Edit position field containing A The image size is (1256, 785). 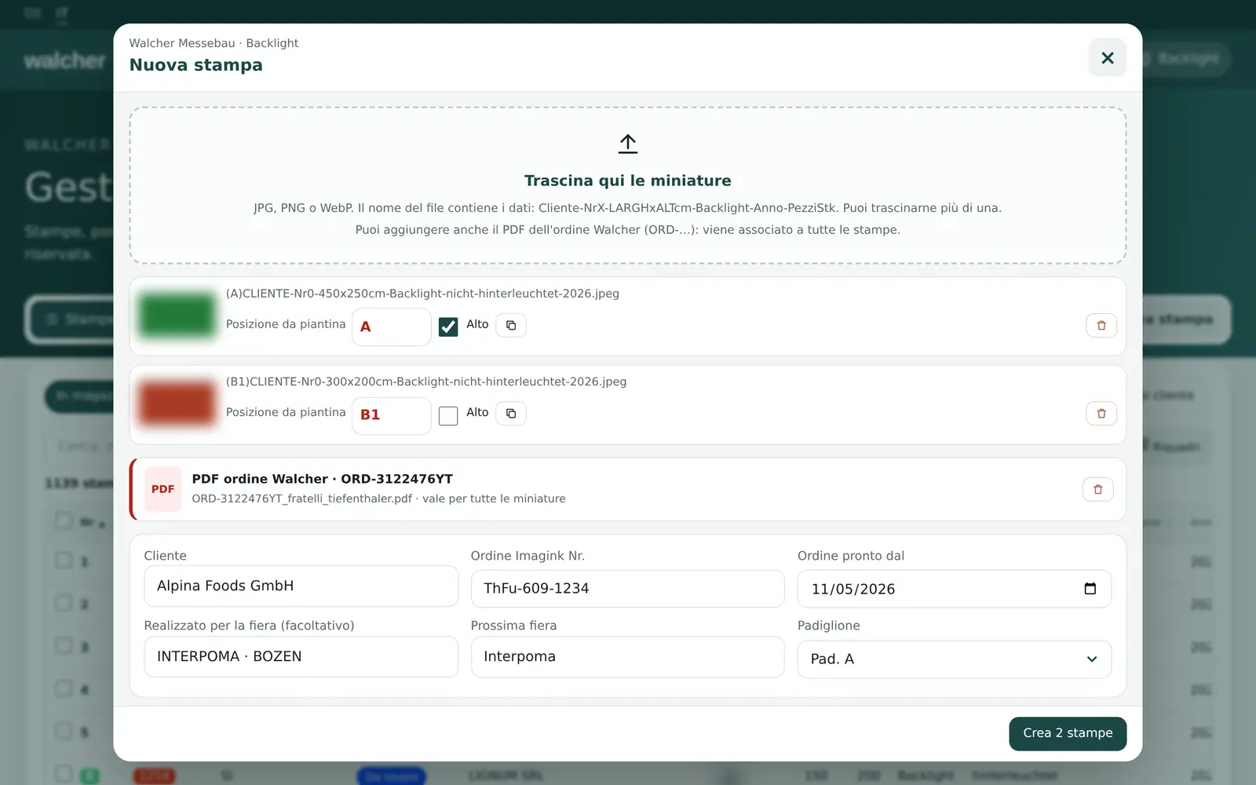click(392, 327)
